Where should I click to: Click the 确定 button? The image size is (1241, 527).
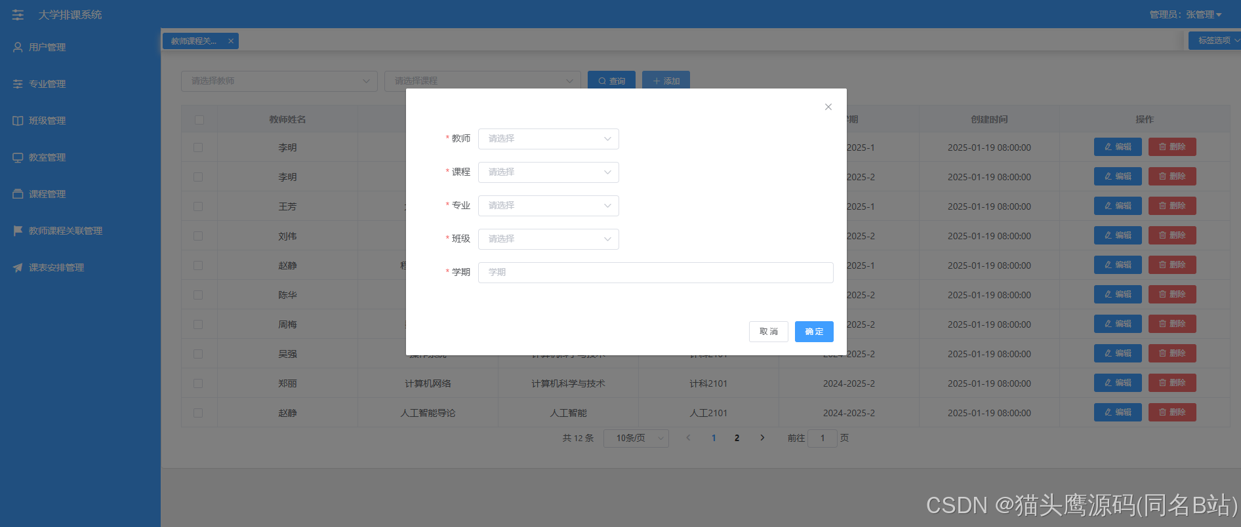pyautogui.click(x=814, y=332)
